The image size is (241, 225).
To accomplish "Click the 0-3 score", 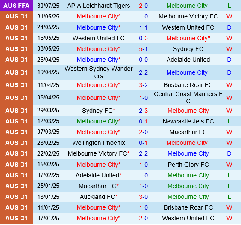I will click(x=143, y=38).
